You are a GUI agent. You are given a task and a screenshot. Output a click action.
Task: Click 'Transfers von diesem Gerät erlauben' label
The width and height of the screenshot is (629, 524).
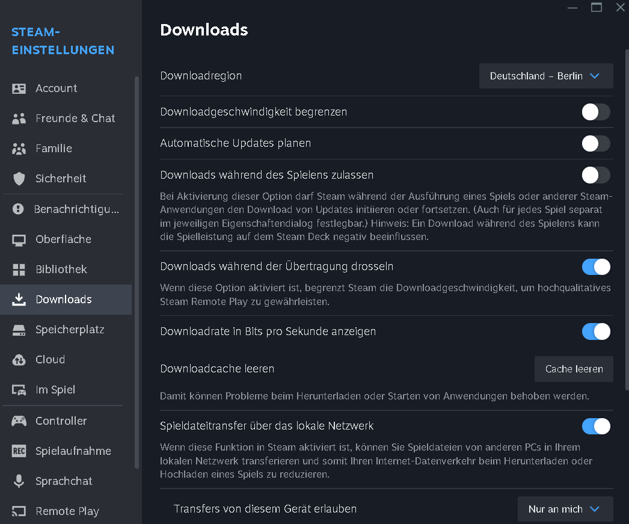265,509
